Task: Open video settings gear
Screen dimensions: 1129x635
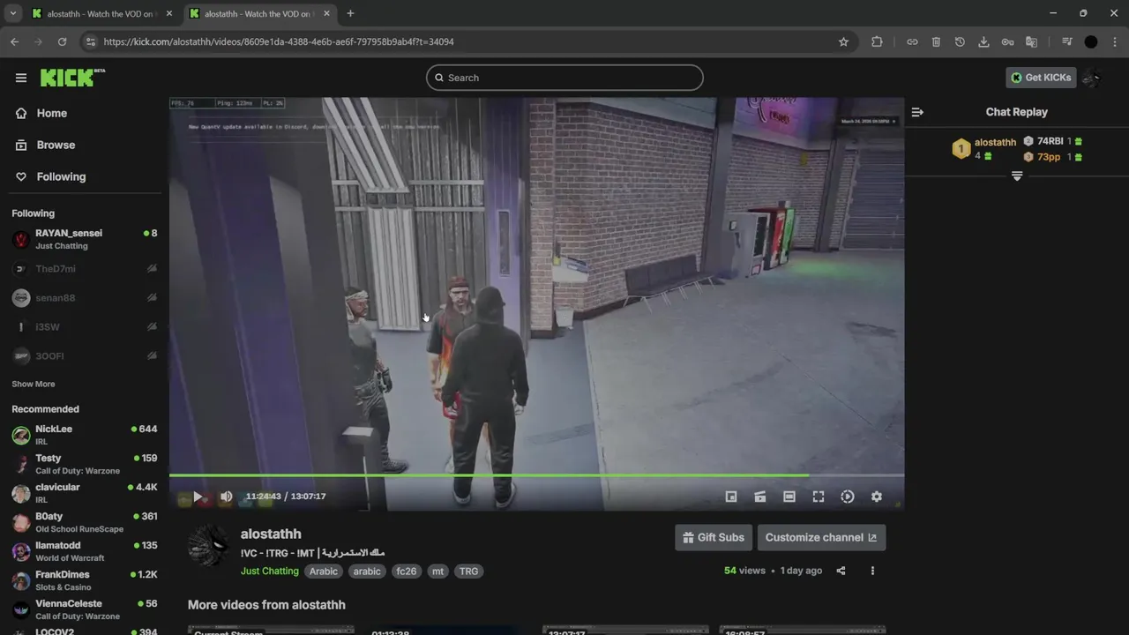Action: tap(877, 497)
